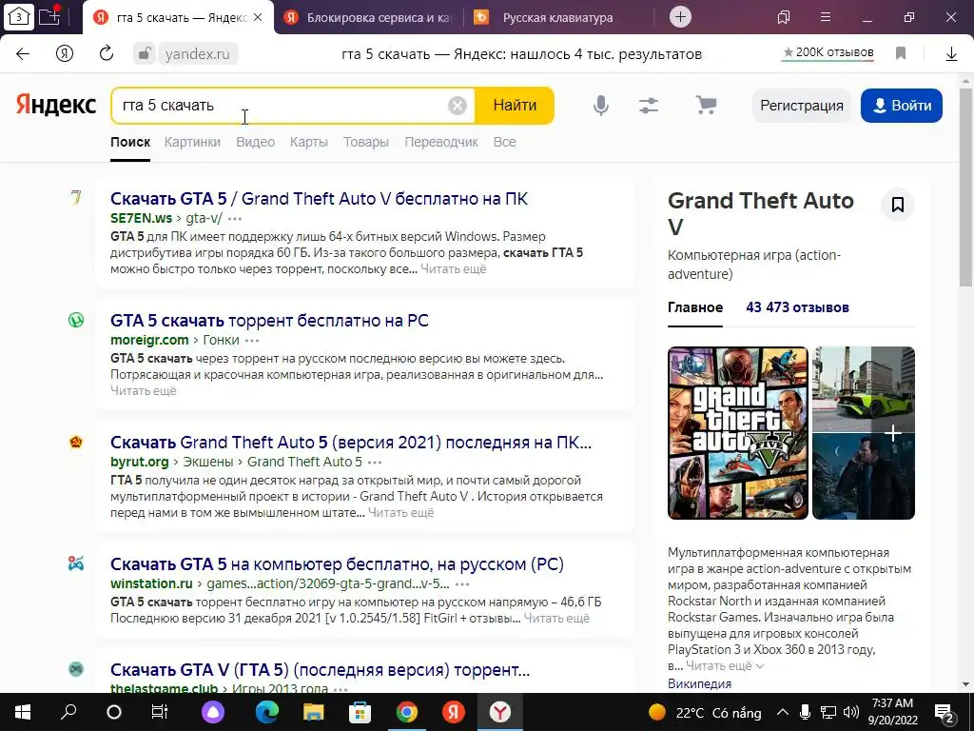
Task: Click the new tab group icon
Action: (x=49, y=17)
